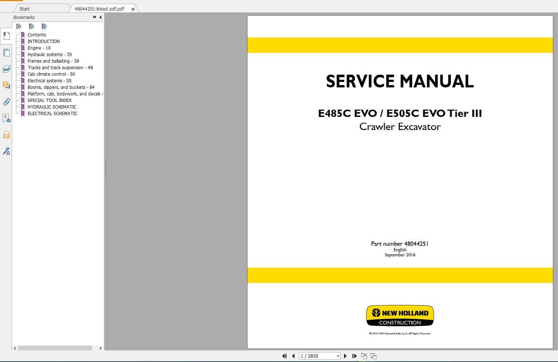The image size is (558, 362).
Task: Open the Frames and ballasting - 39 bookmark
Action: [x=53, y=61]
